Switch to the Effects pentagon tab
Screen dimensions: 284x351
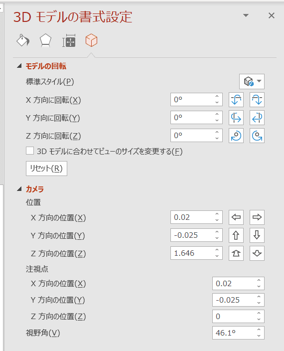tap(46, 40)
